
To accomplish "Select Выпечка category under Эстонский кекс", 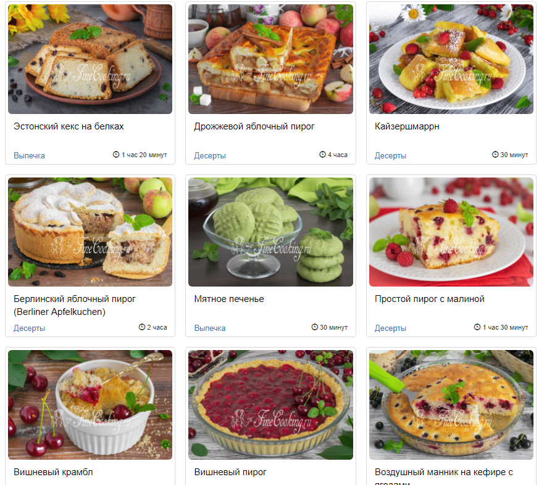I will pos(29,156).
